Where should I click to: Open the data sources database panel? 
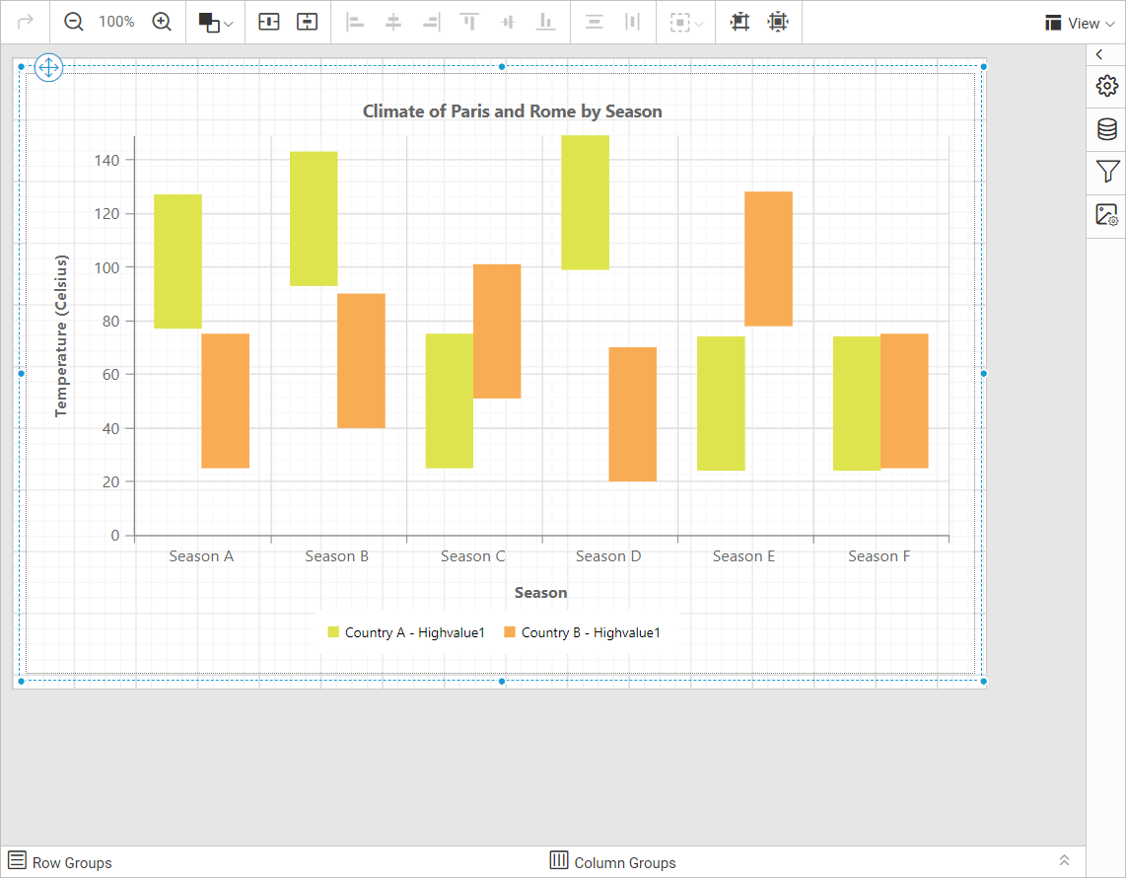(1106, 129)
